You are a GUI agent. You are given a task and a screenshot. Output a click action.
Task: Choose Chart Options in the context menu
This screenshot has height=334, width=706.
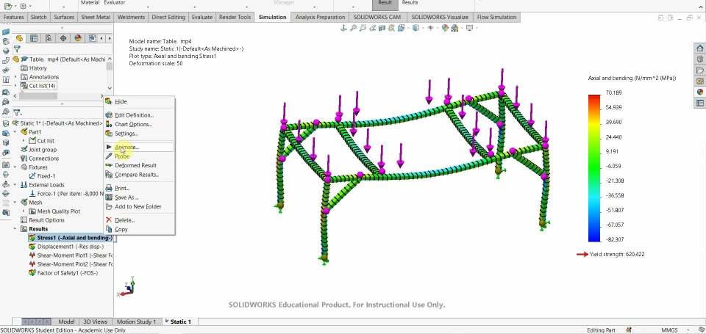(139, 125)
